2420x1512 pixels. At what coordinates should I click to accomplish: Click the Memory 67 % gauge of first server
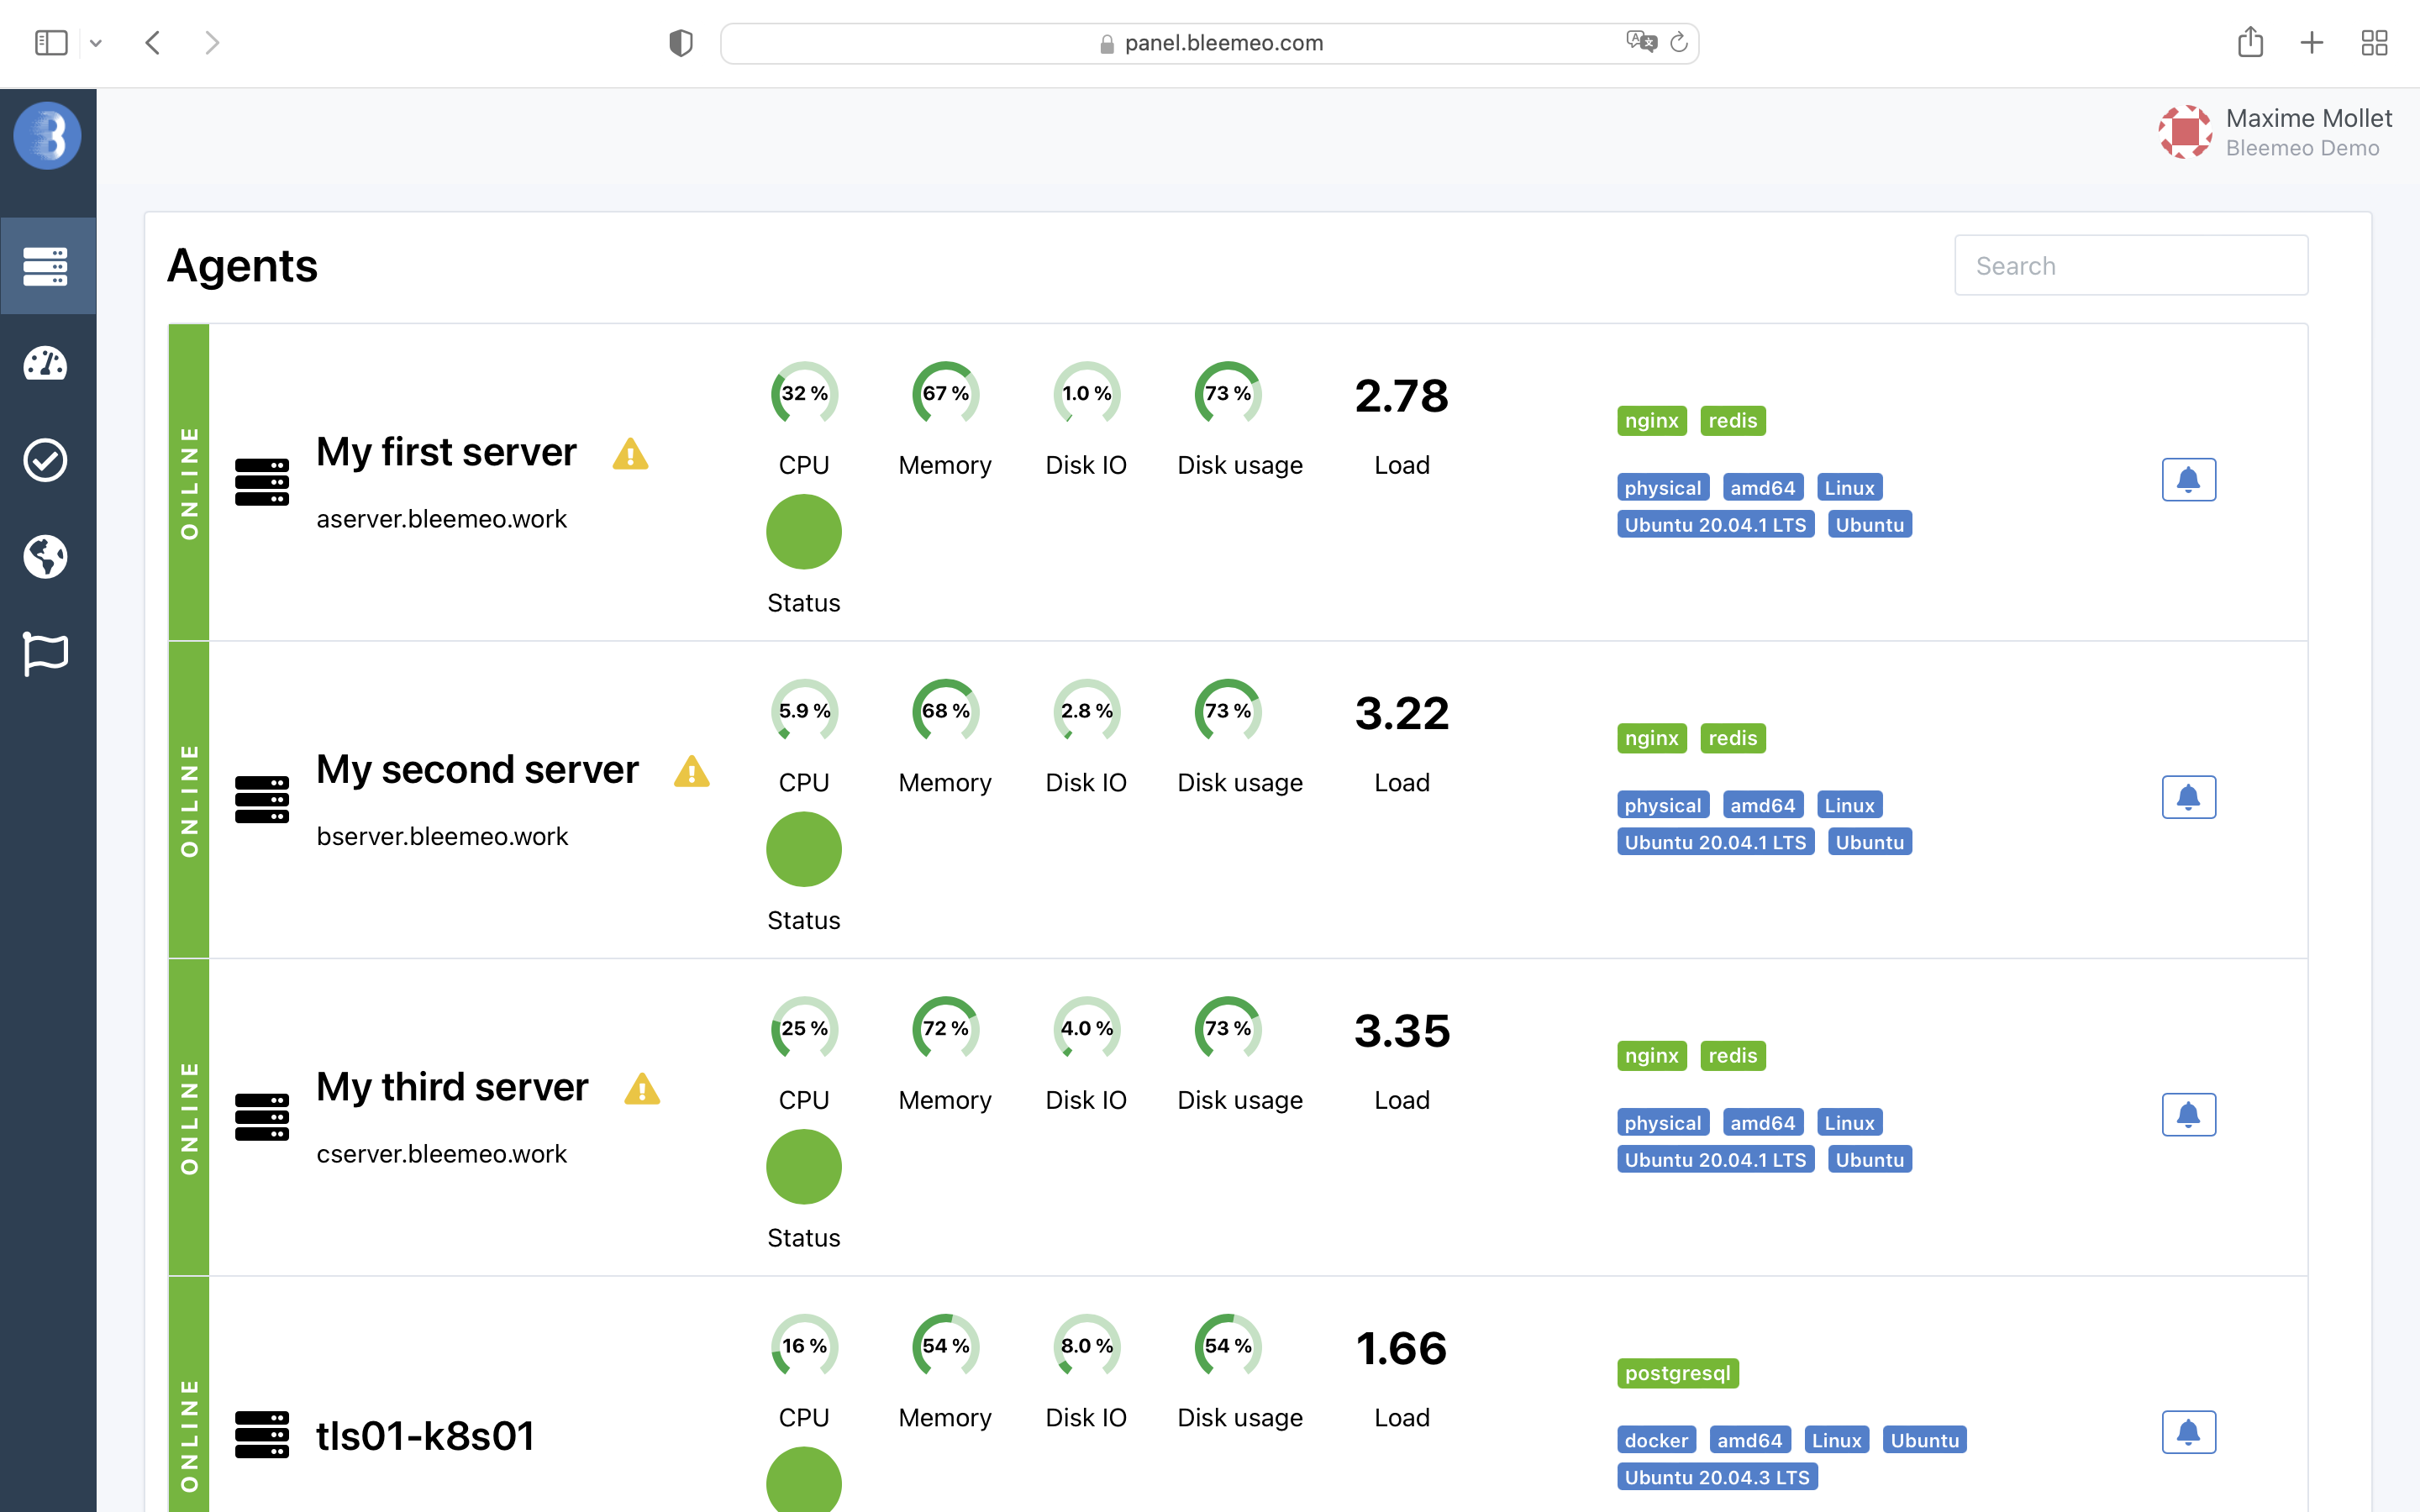coord(945,394)
